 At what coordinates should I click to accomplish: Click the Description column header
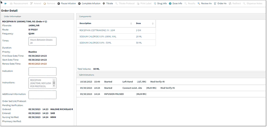click(85, 23)
